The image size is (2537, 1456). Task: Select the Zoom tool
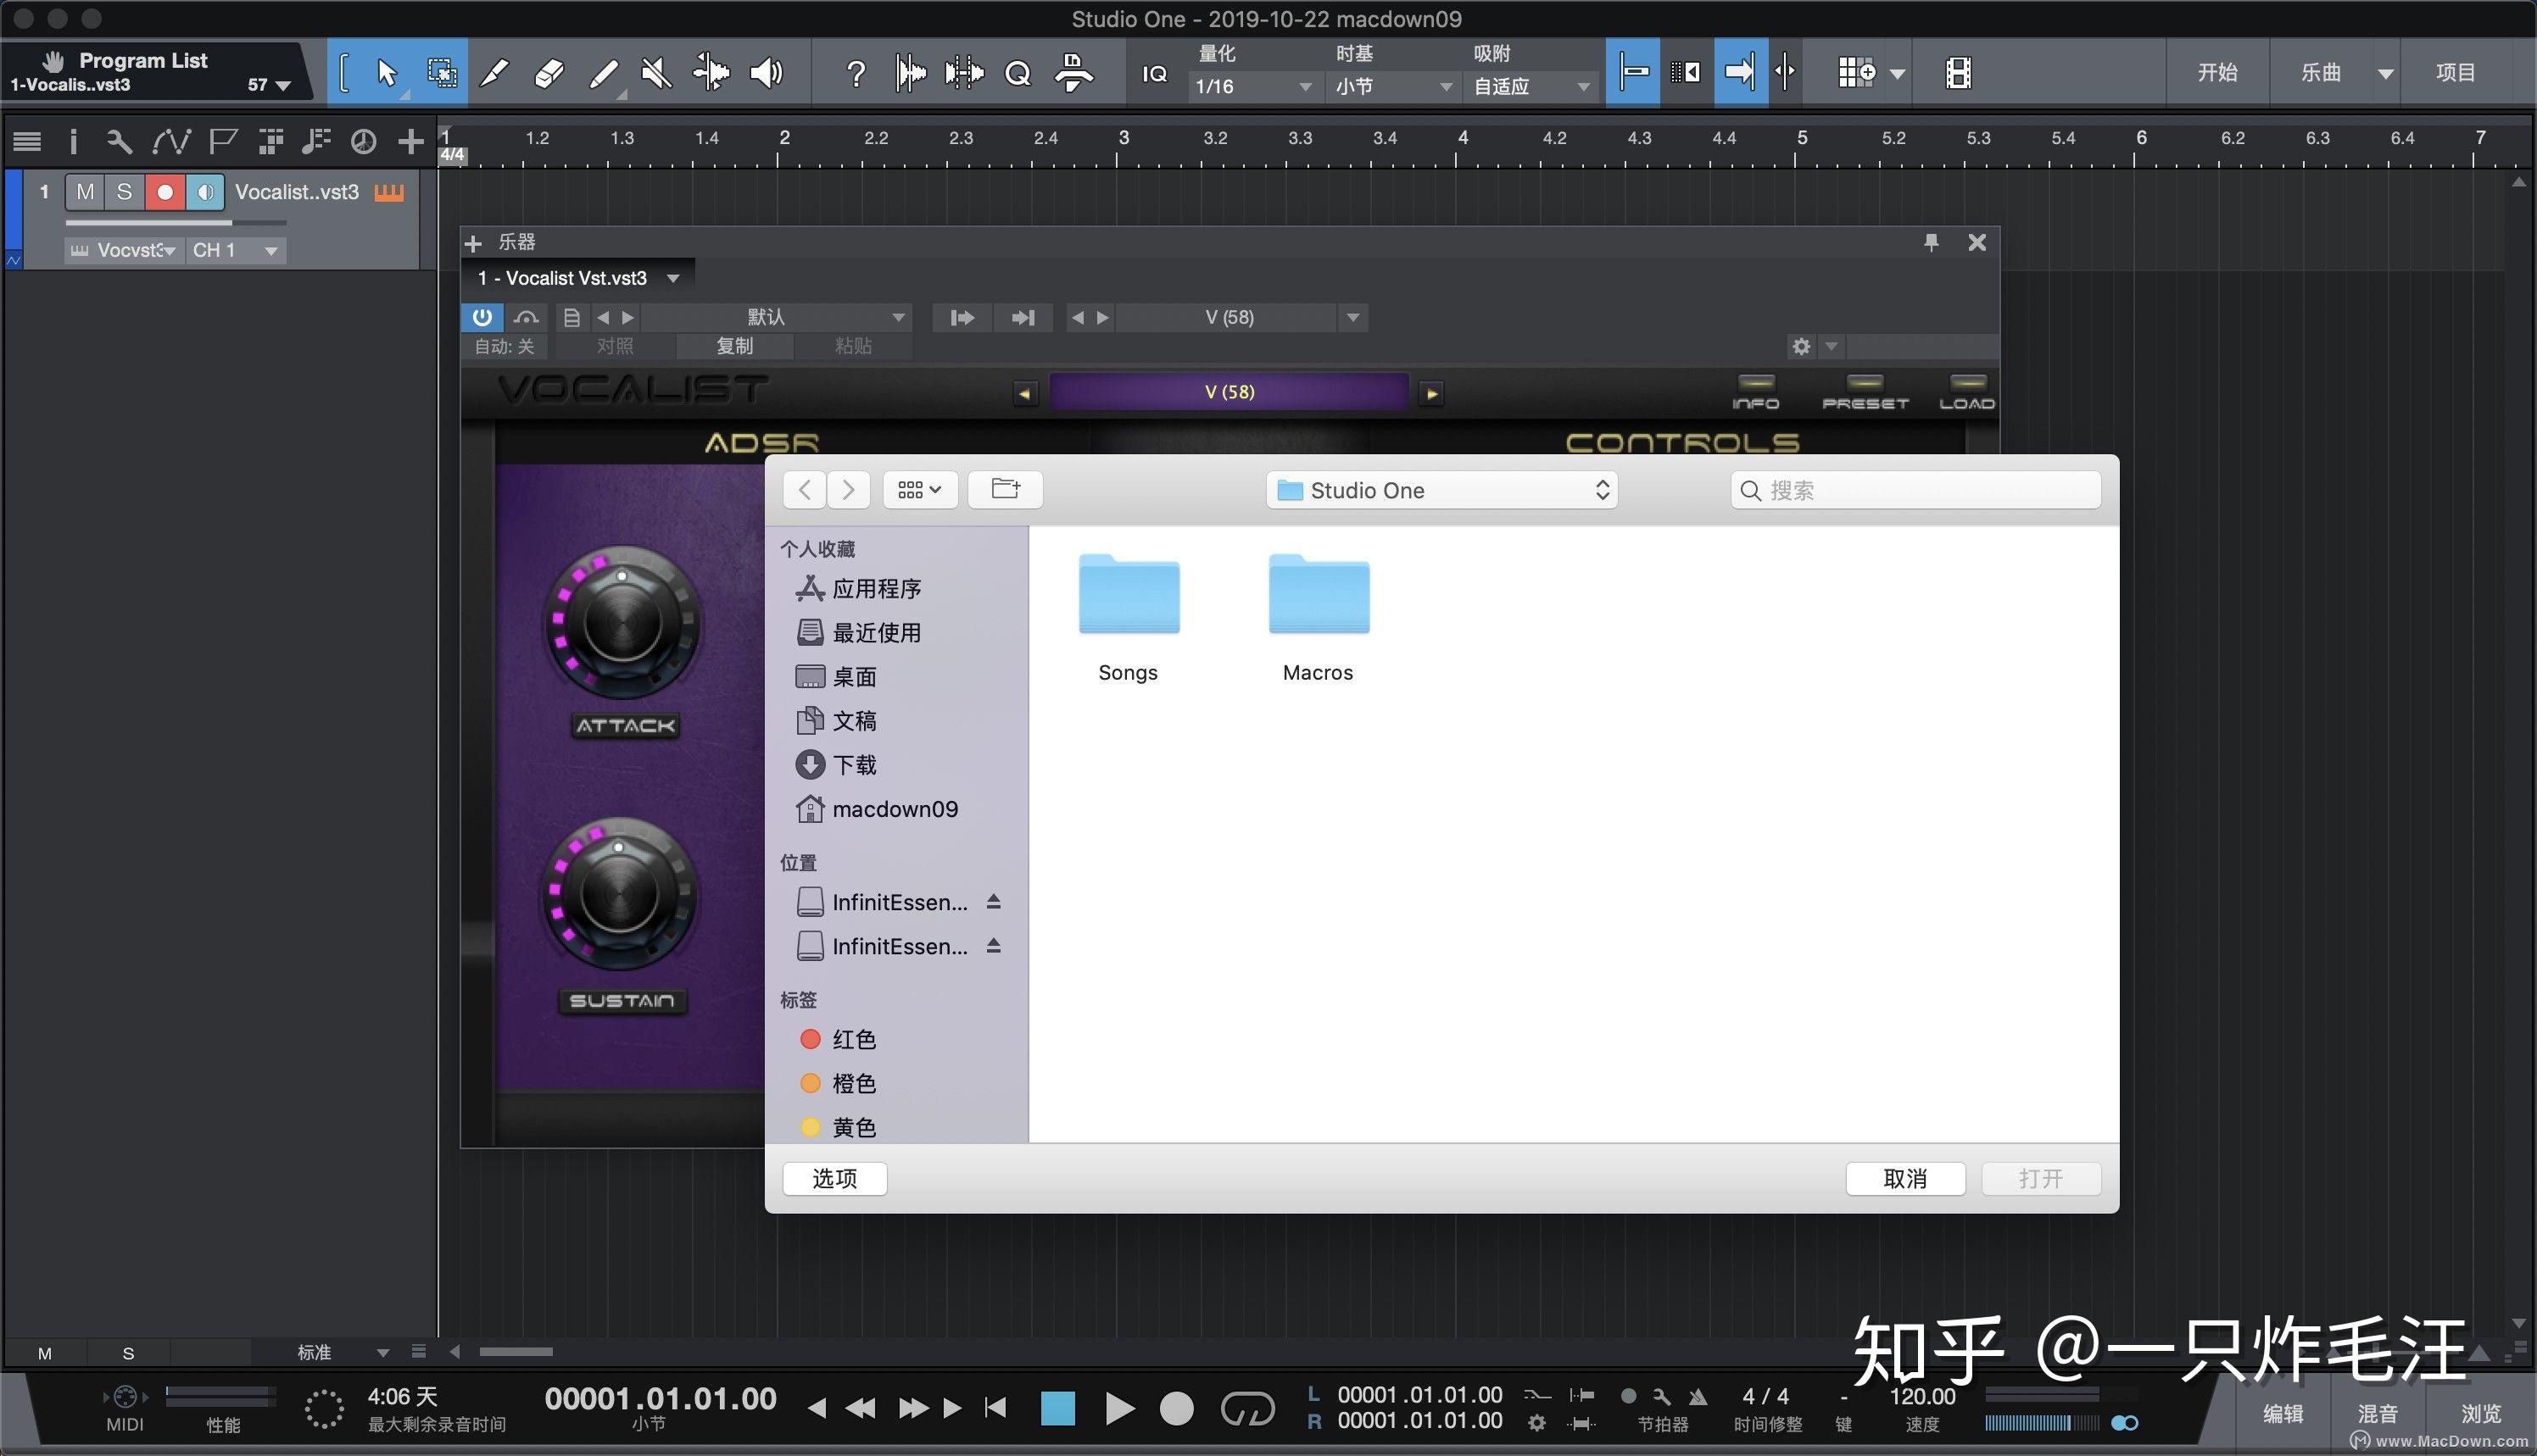pyautogui.click(x=1018, y=72)
